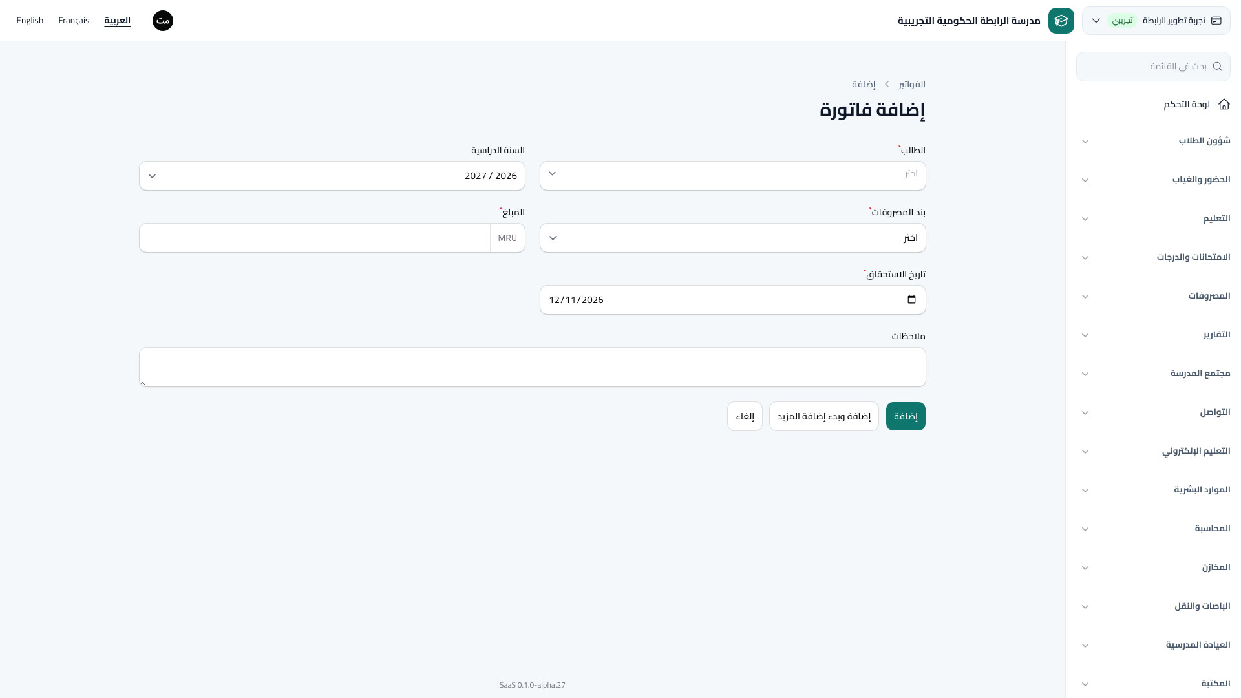Viewport: 1241px width, 698px height.
Task: Click the تاريخ الاستحقاق date field
Action: pyautogui.click(x=732, y=300)
